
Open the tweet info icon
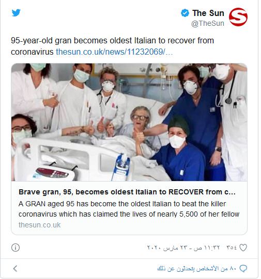16,248
